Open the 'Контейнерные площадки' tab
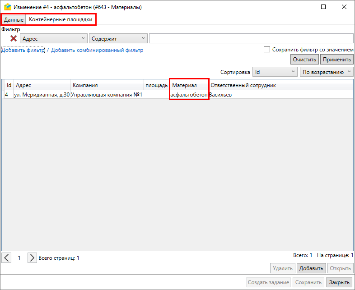Viewport: 355px width, 290px height. click(x=61, y=20)
